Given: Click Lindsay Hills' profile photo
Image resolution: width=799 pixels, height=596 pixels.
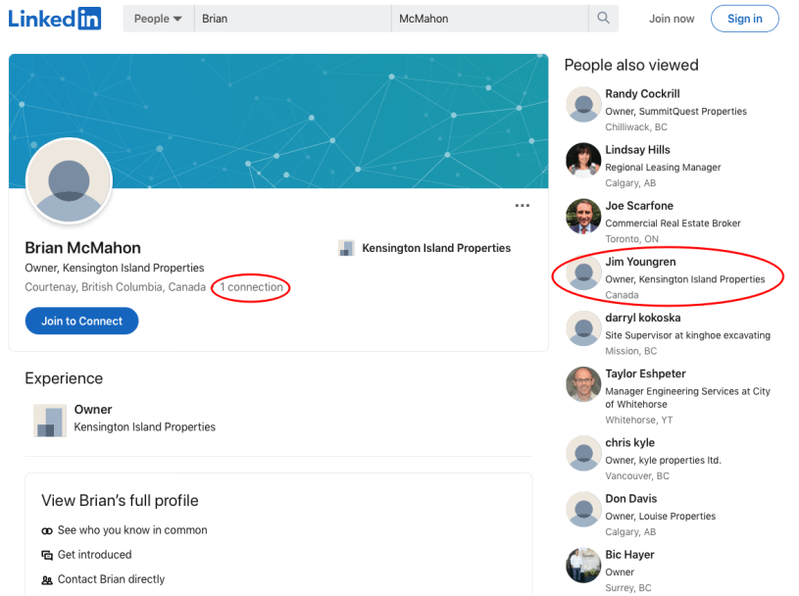Looking at the screenshot, I should point(583,160).
